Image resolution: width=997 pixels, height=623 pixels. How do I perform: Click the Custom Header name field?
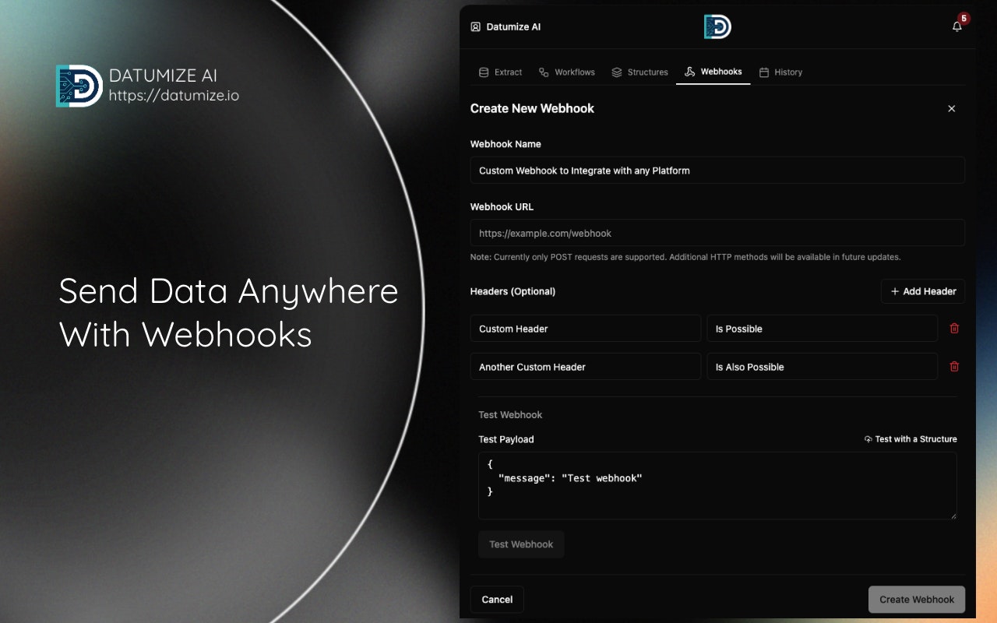point(586,329)
